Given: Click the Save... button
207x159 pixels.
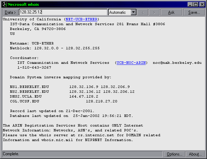Looking at the screenshot, I should (x=194, y=12).
